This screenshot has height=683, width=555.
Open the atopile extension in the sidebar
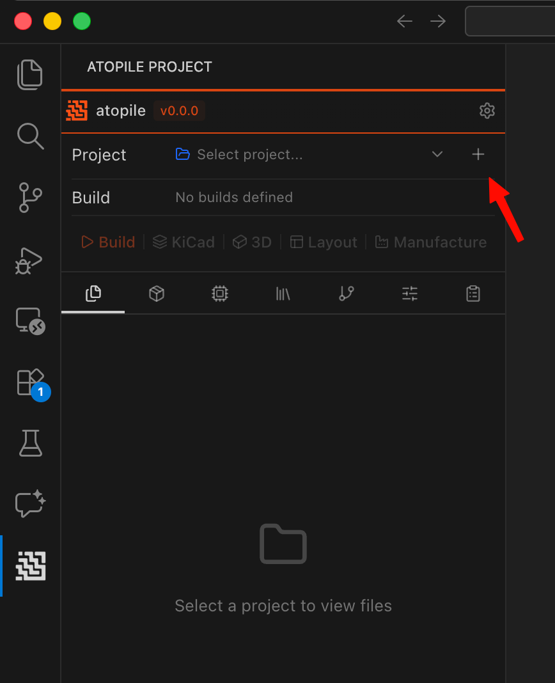coord(29,566)
